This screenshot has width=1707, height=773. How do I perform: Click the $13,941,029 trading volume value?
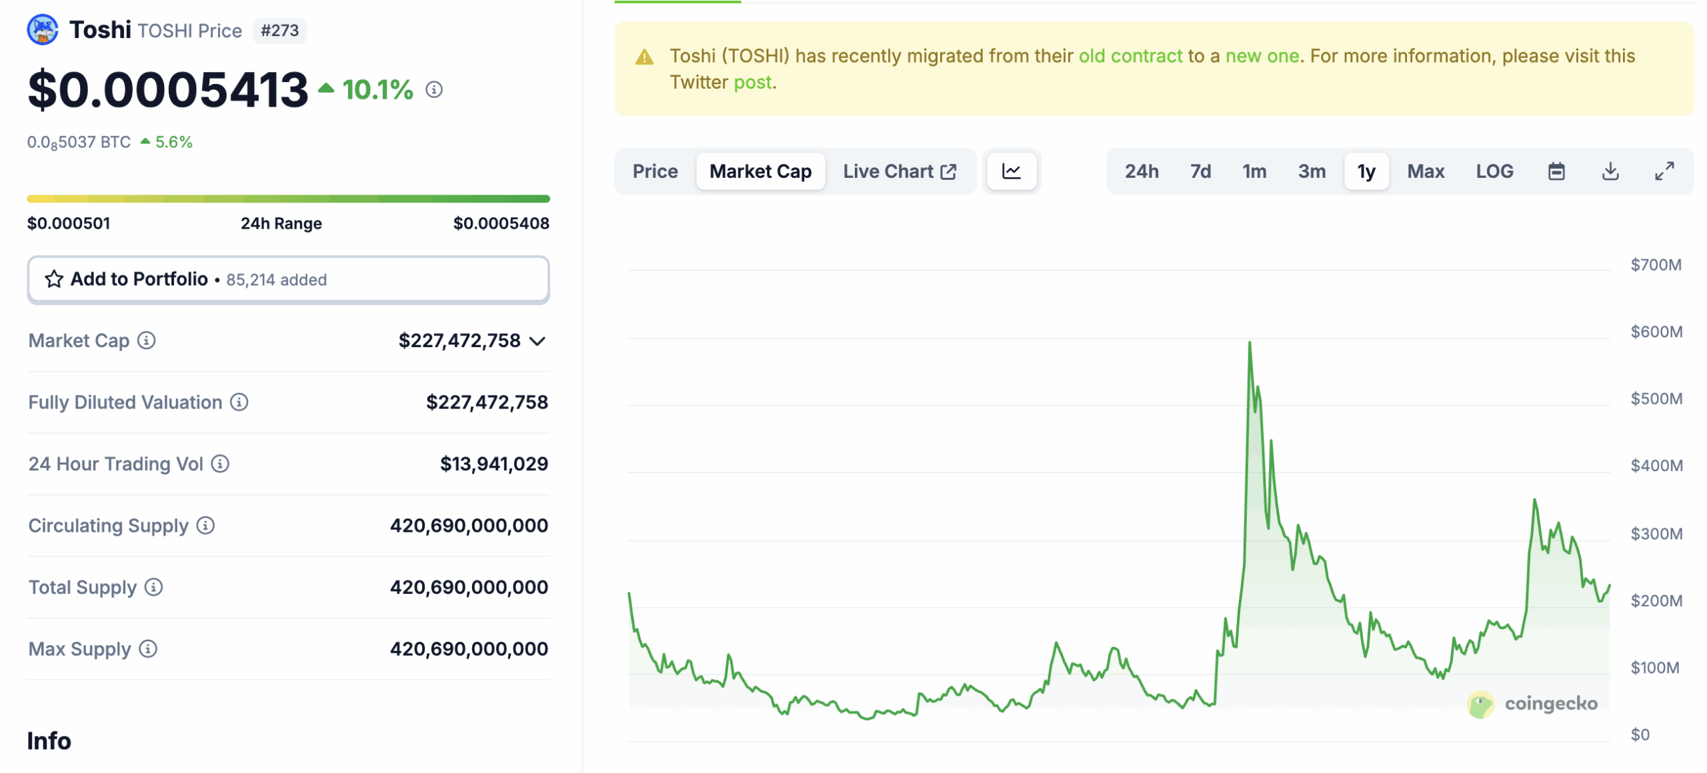(493, 464)
